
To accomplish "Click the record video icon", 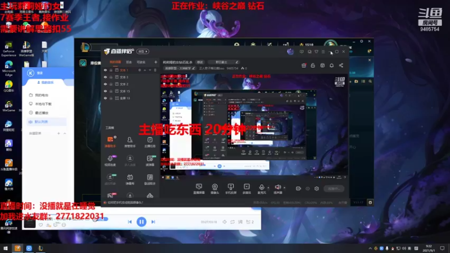I will coord(299,188).
